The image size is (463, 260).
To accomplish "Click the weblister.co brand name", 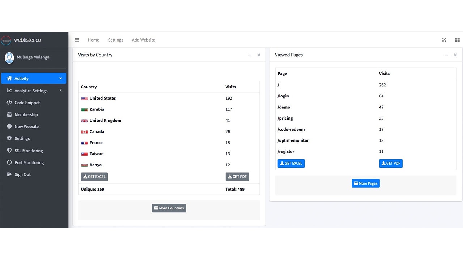I will (27, 40).
